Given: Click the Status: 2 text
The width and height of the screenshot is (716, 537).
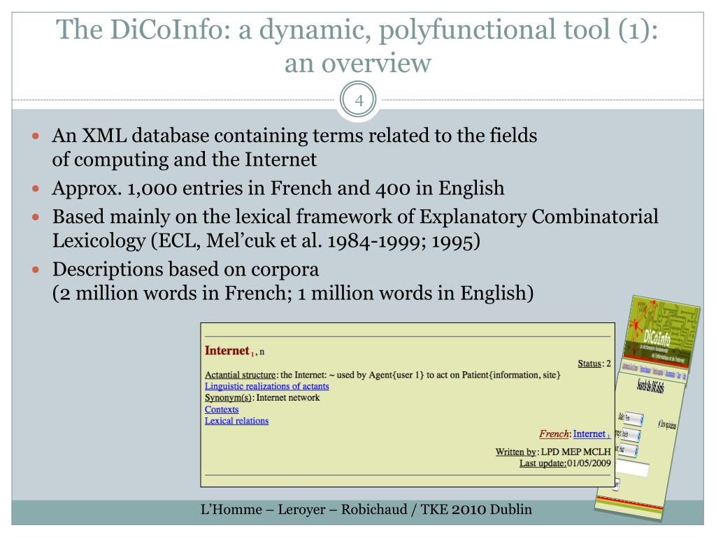Looking at the screenshot, I should [x=594, y=364].
